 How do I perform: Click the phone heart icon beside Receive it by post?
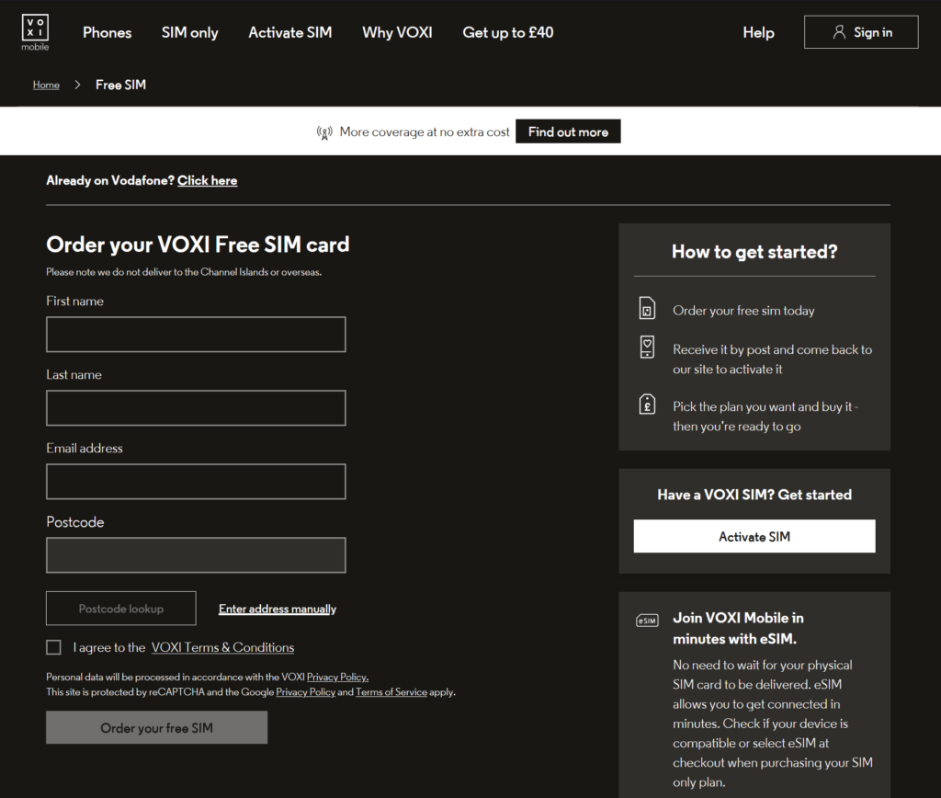(x=647, y=348)
